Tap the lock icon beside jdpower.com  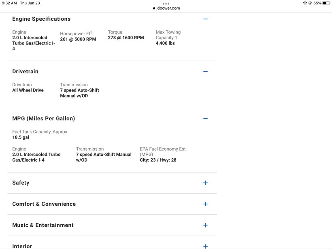(154, 8)
